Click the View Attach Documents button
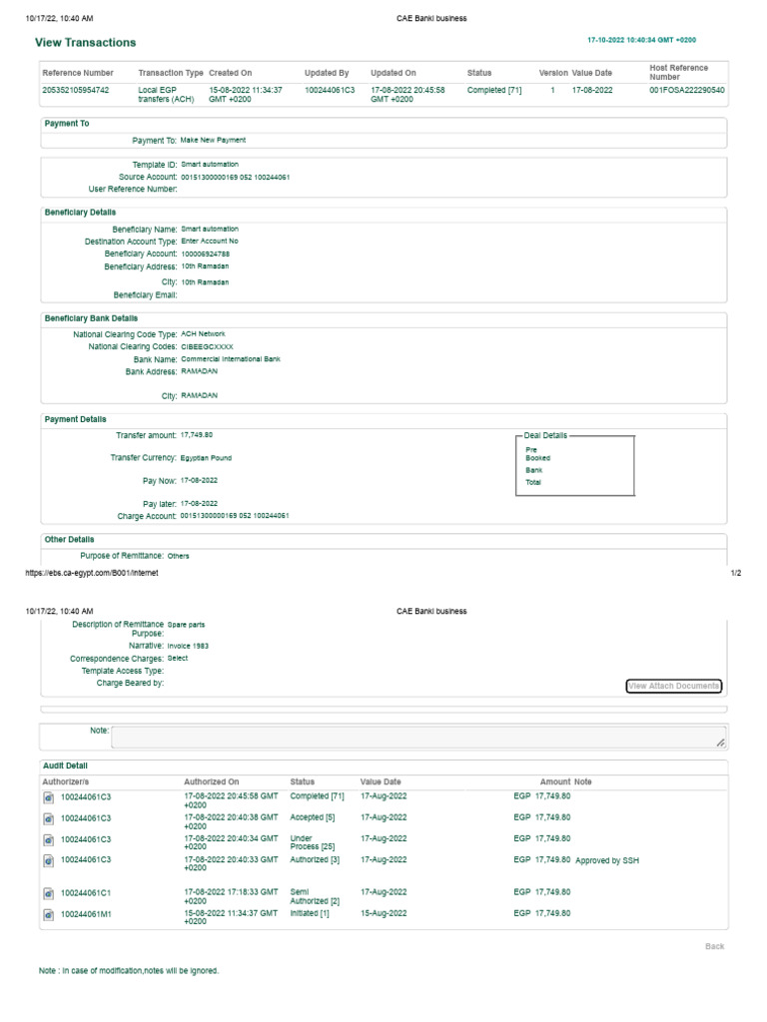 coord(674,686)
